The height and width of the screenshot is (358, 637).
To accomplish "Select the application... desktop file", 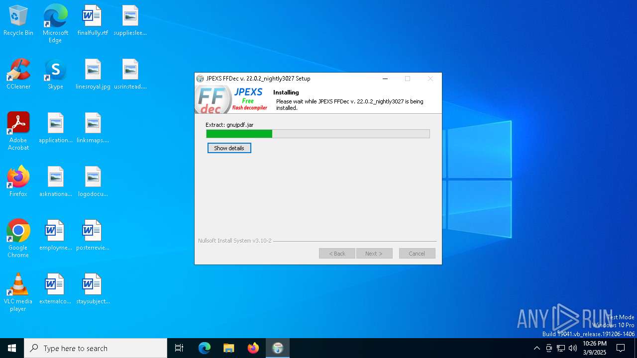I will pos(55,128).
